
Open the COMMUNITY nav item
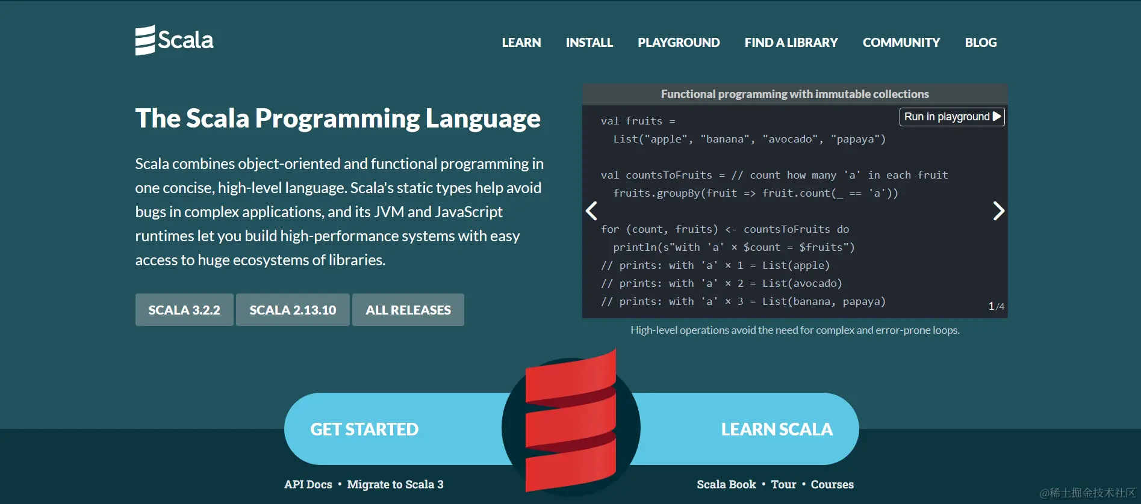(x=901, y=43)
